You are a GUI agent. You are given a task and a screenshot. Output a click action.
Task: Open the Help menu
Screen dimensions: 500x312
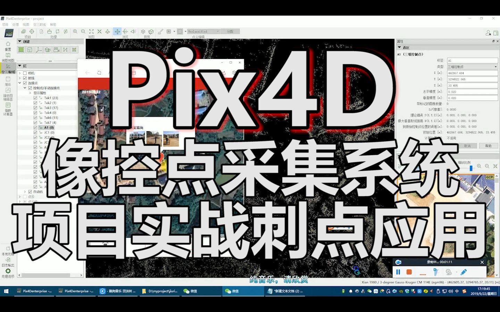coord(53,25)
